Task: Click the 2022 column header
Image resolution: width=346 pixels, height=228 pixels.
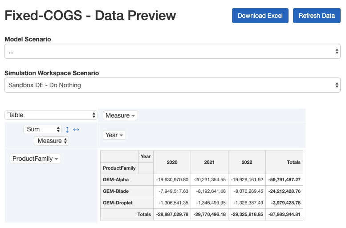Action: tap(247, 163)
